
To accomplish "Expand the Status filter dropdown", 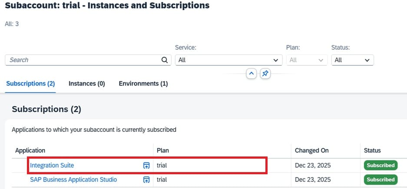I will 352,60.
